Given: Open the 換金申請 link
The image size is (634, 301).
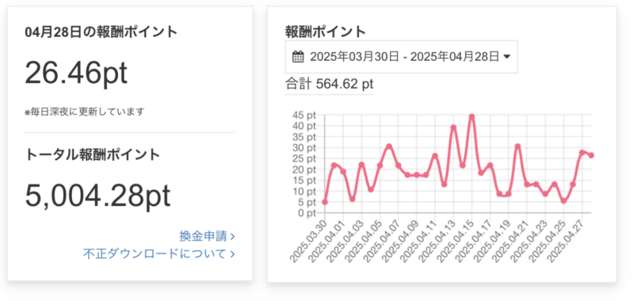Looking at the screenshot, I should [x=203, y=236].
